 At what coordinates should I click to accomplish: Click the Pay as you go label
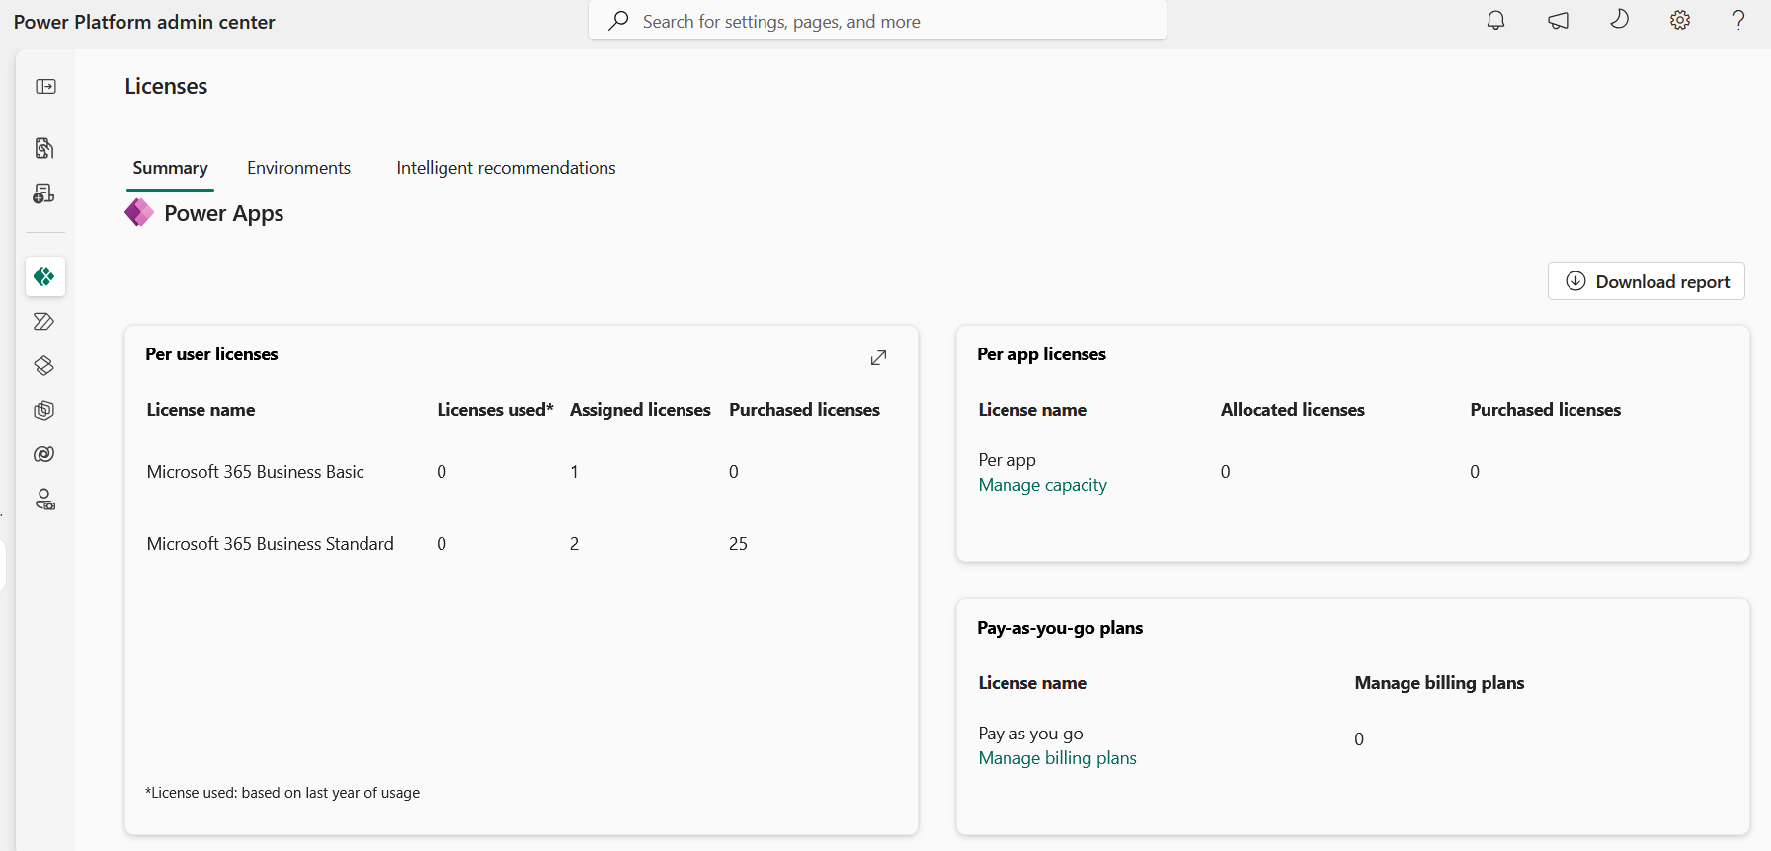[x=1030, y=734]
